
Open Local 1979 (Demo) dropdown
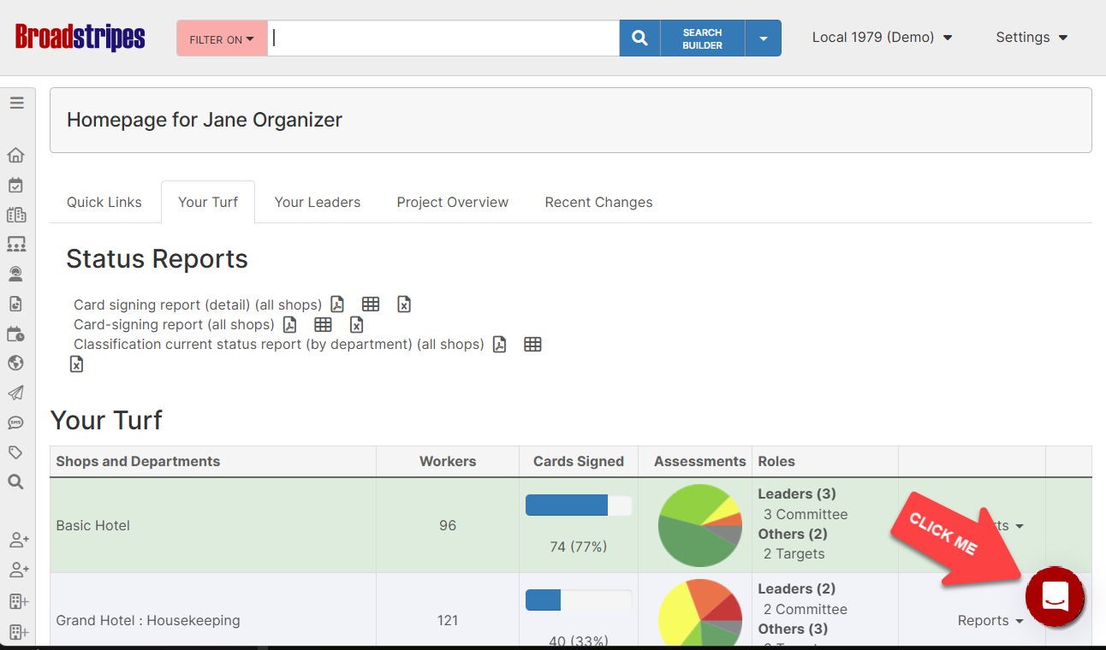tap(883, 38)
